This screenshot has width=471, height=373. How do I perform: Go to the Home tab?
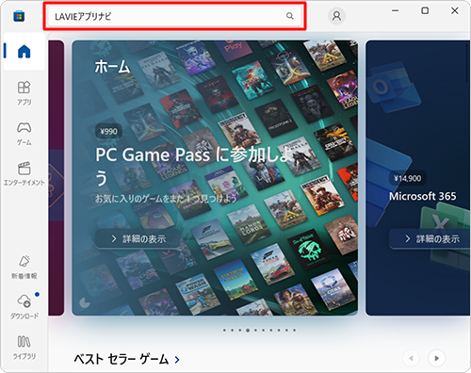coord(24,51)
